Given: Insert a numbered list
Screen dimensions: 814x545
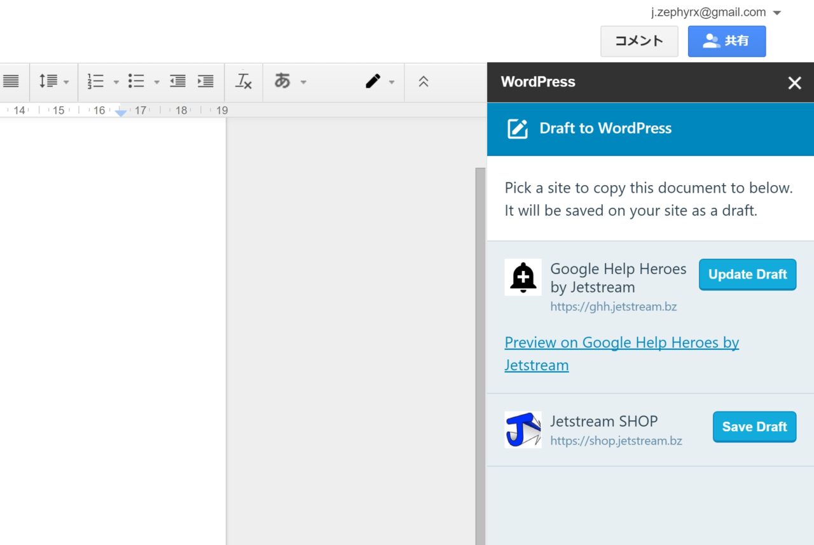Looking at the screenshot, I should pos(95,81).
